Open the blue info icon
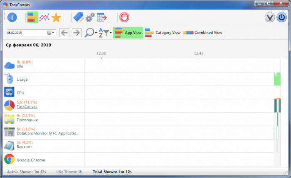This screenshot has width=291, height=178. pos(12,17)
